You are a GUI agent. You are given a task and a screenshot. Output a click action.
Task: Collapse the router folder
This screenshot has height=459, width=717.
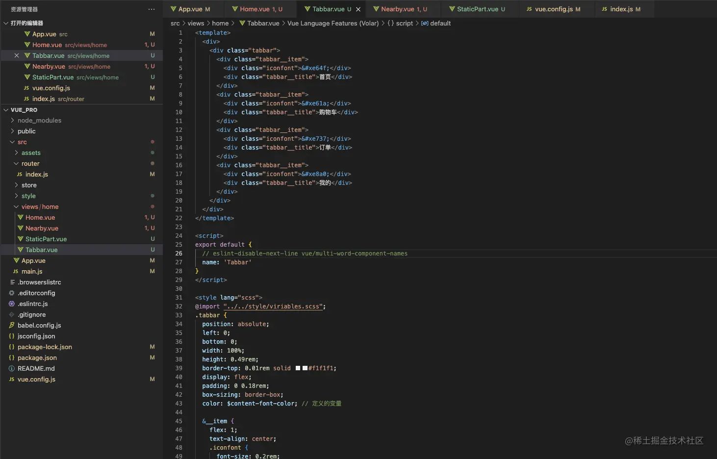30,163
